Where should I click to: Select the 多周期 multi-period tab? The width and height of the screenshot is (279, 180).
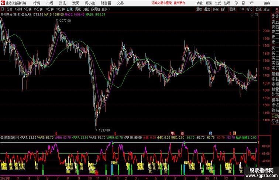point(95,9)
